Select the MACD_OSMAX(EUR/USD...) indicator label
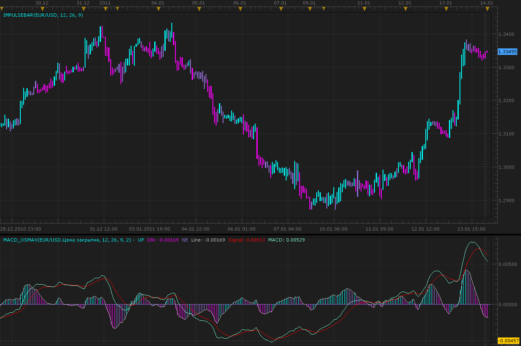 point(67,240)
